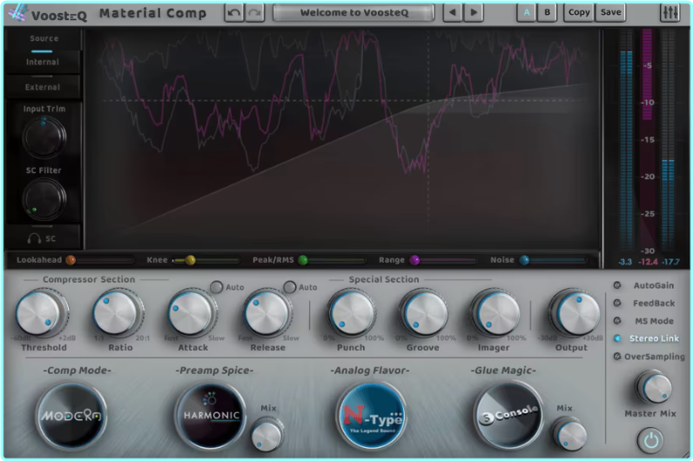Click the -12.4 gain reduction readout
The height and width of the screenshot is (461, 693).
point(648,262)
